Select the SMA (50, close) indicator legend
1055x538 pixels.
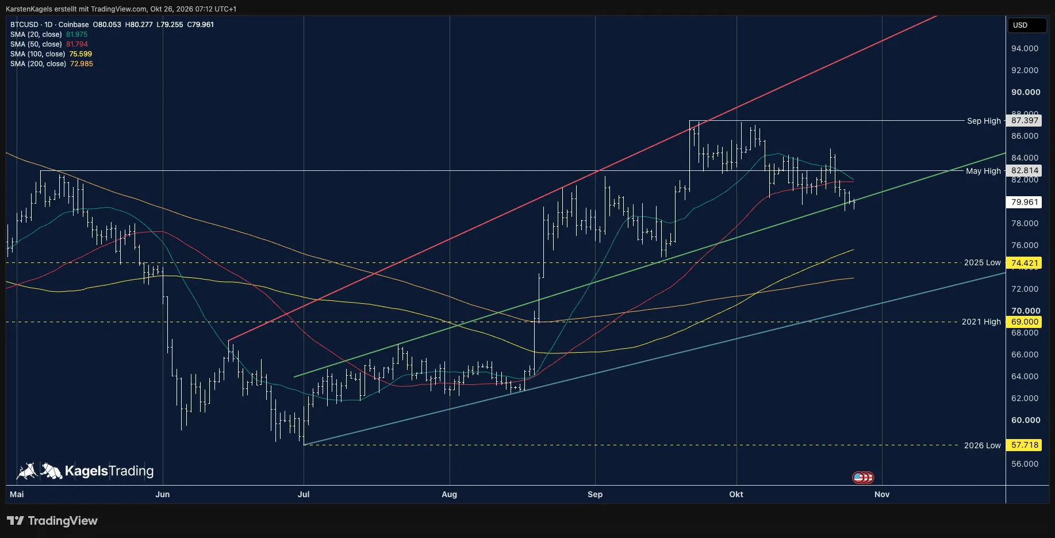click(x=36, y=44)
